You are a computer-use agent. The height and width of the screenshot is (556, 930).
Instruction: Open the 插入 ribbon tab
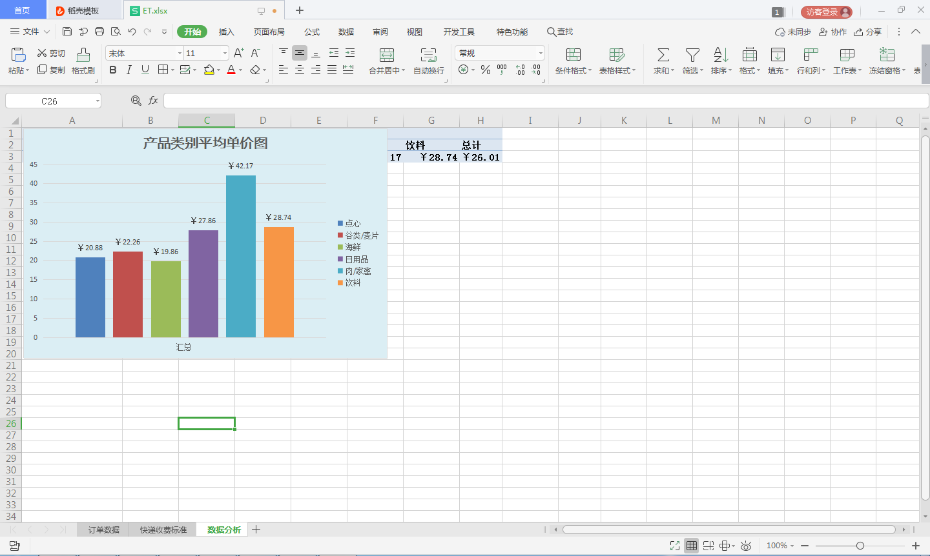(226, 32)
